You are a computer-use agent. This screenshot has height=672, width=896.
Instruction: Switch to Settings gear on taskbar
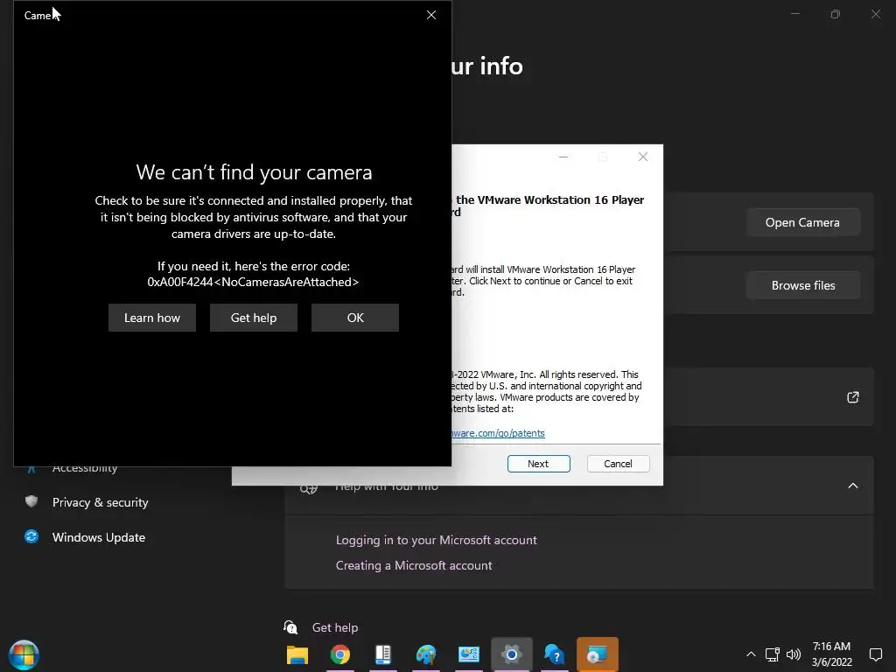pyautogui.click(x=511, y=654)
